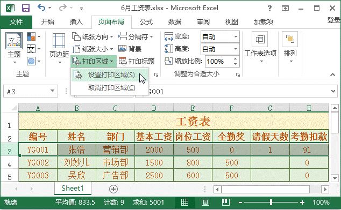The height and width of the screenshot is (210, 341).
Task: Click the Redo arrow icon
Action: (x=63, y=8)
